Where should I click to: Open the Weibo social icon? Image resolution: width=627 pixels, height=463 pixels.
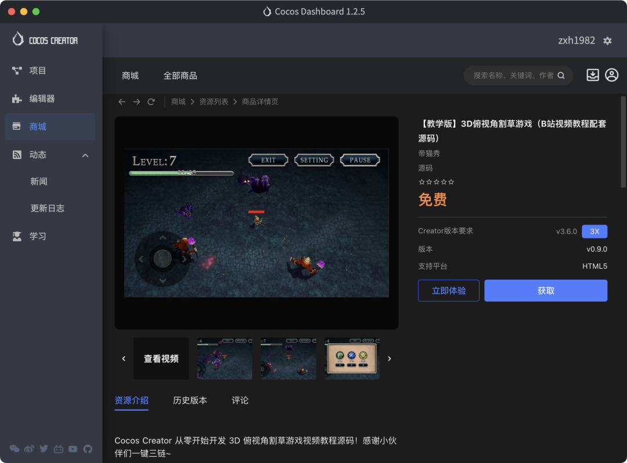(x=29, y=449)
